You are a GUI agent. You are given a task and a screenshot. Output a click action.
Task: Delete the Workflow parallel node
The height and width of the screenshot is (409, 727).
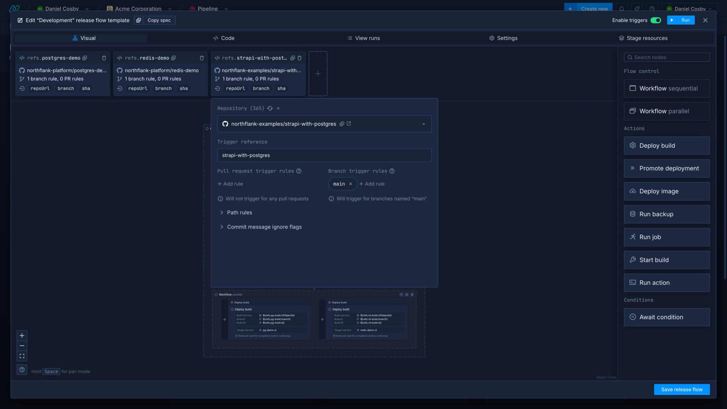click(x=412, y=295)
